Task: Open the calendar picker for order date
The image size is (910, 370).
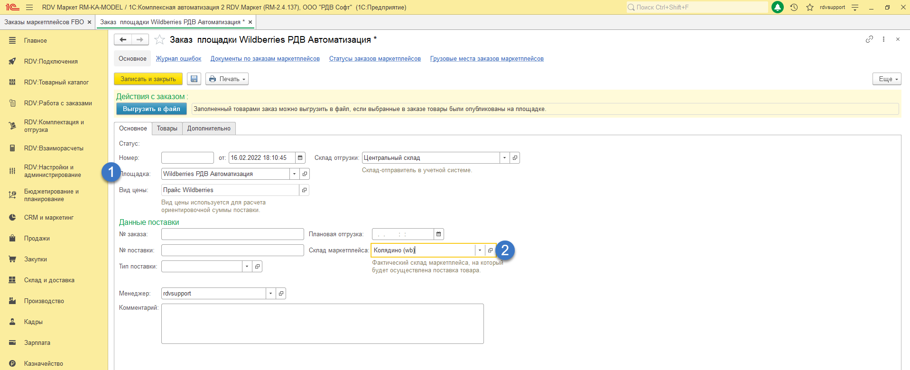Action: tap(300, 158)
